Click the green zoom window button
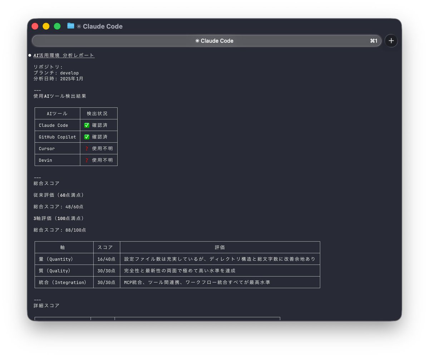429x357 pixels. [57, 26]
